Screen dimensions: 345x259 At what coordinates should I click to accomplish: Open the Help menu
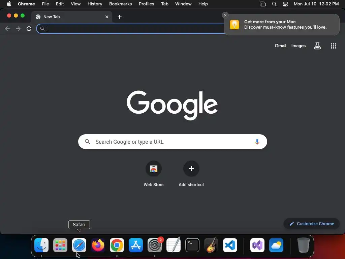pos(203,4)
